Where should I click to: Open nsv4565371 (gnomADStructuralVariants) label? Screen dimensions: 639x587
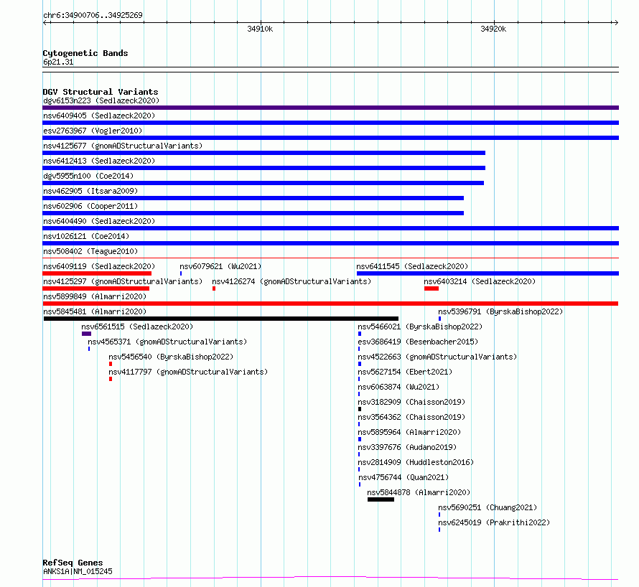tap(167, 342)
